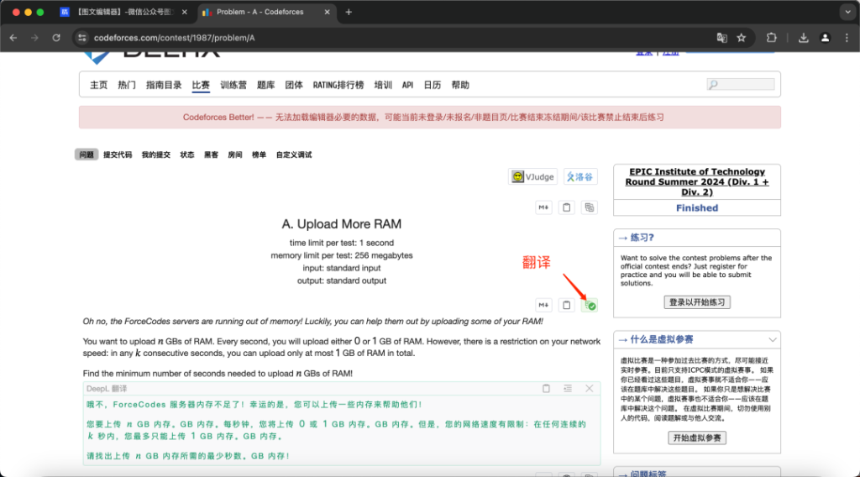Screen dimensions: 860x477
Task: Select the 房间 contest tab
Action: (x=235, y=155)
